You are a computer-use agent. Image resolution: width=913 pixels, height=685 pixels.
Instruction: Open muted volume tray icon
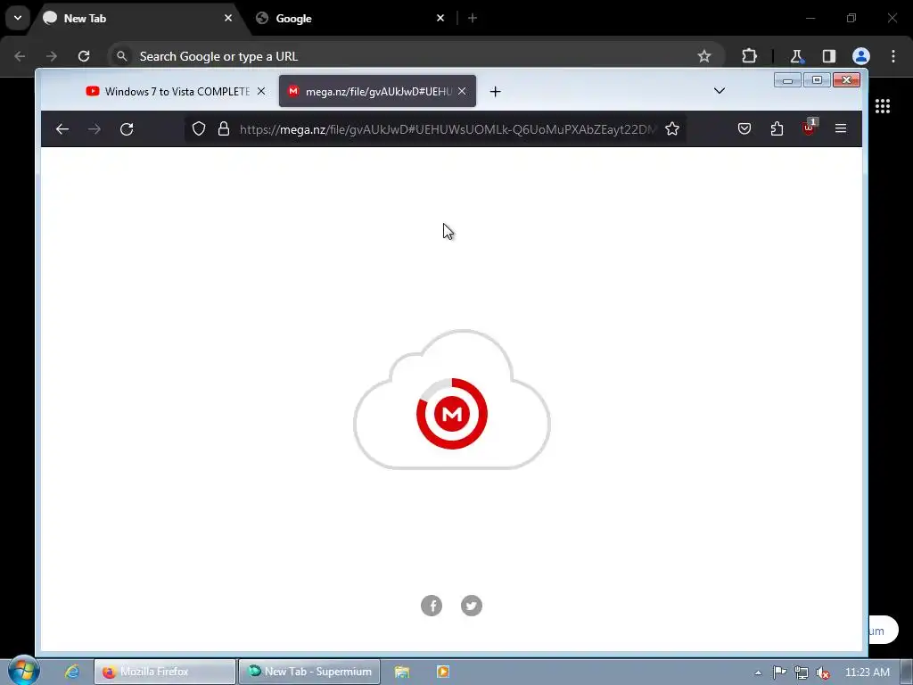point(823,673)
